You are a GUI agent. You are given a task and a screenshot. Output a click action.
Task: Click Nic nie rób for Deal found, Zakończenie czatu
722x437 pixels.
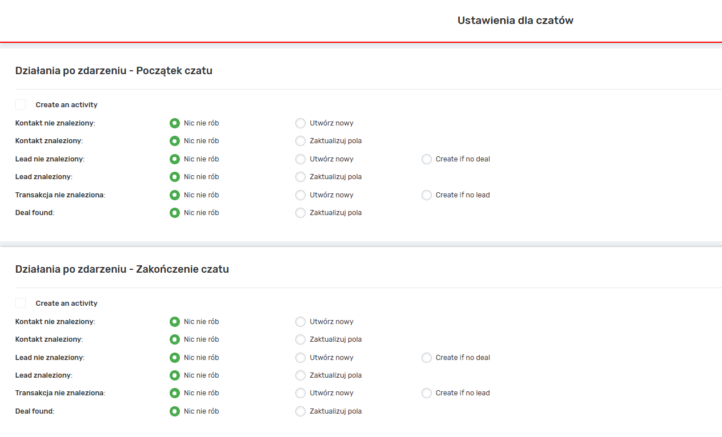175,411
